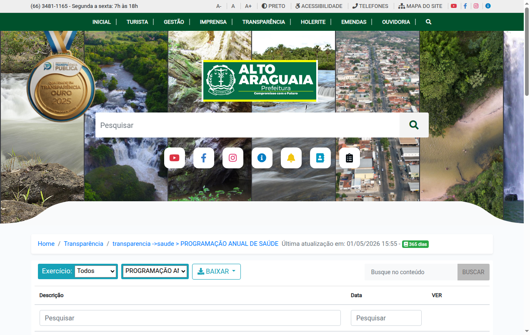Open GESTÃO menu item
Viewport: 530px width, 335px height.
(174, 22)
